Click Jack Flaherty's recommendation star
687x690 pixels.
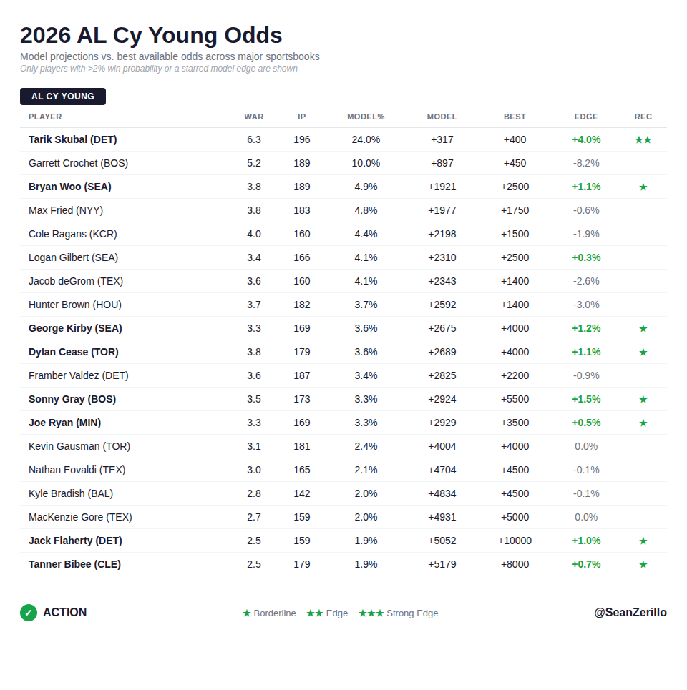[x=643, y=541]
